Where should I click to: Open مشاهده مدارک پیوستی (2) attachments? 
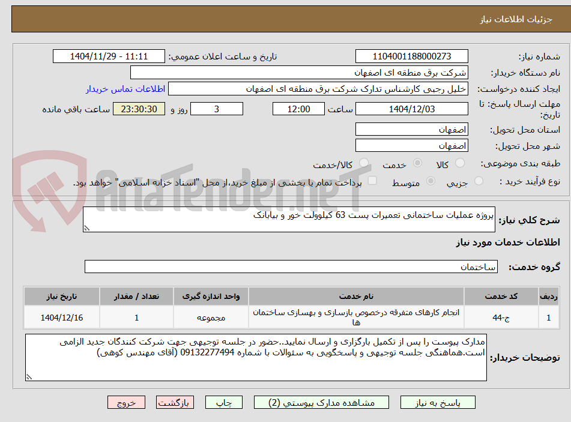321,402
